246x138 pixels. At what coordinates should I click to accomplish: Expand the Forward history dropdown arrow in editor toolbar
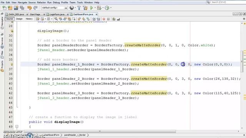click(52, 19)
